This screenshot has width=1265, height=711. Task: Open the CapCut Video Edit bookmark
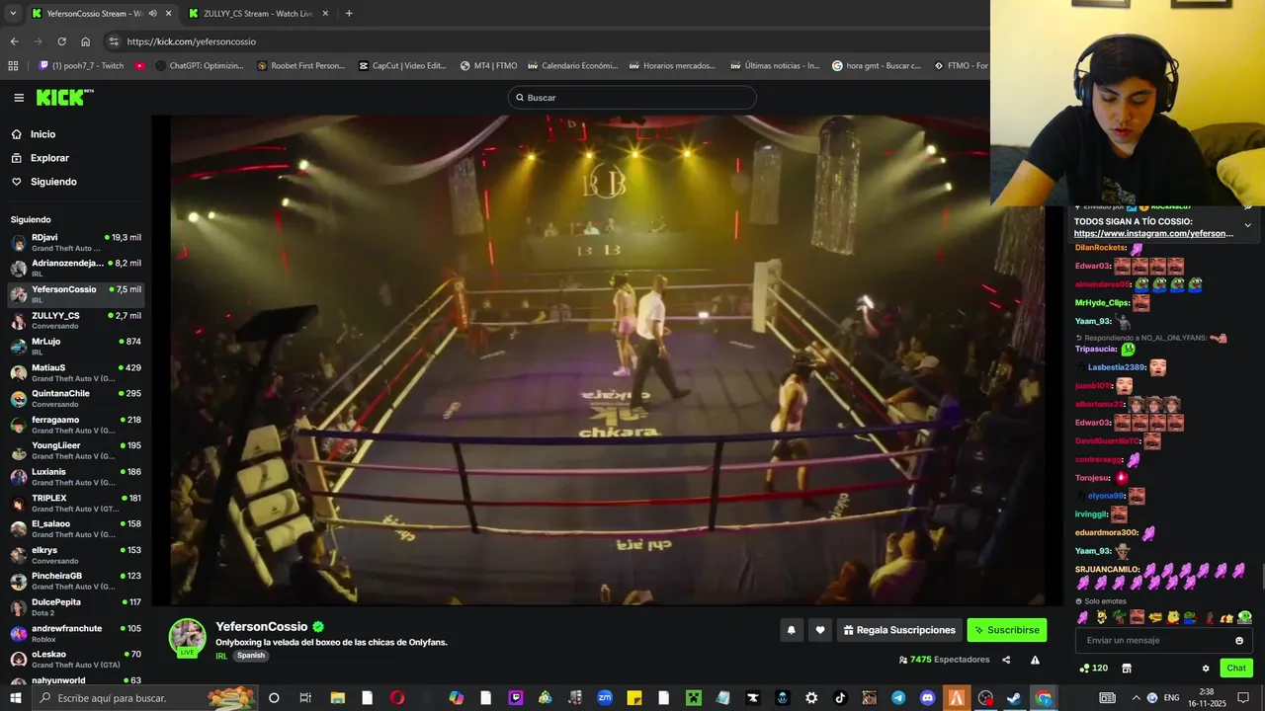(x=401, y=66)
